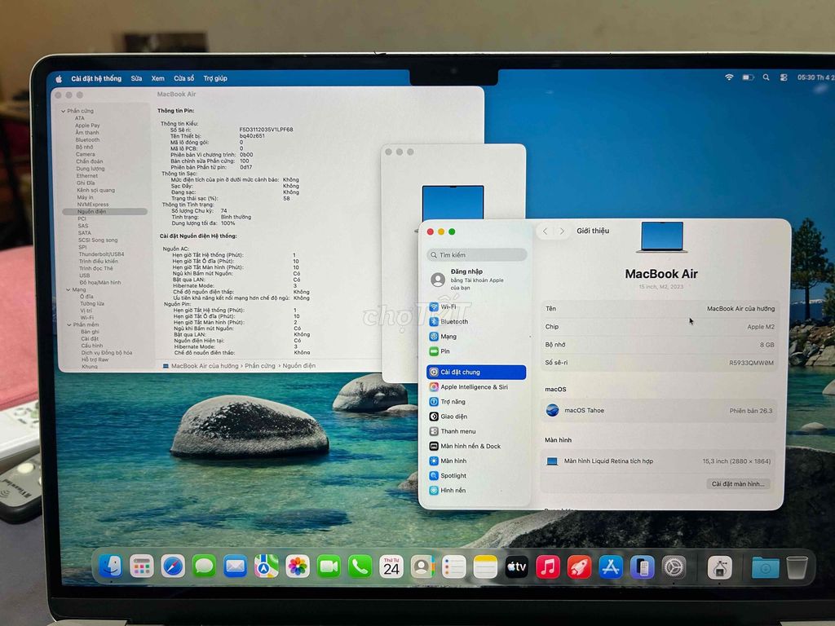Select Camera in System Information sidebar
This screenshot has width=835, height=626.
pyautogui.click(x=85, y=154)
